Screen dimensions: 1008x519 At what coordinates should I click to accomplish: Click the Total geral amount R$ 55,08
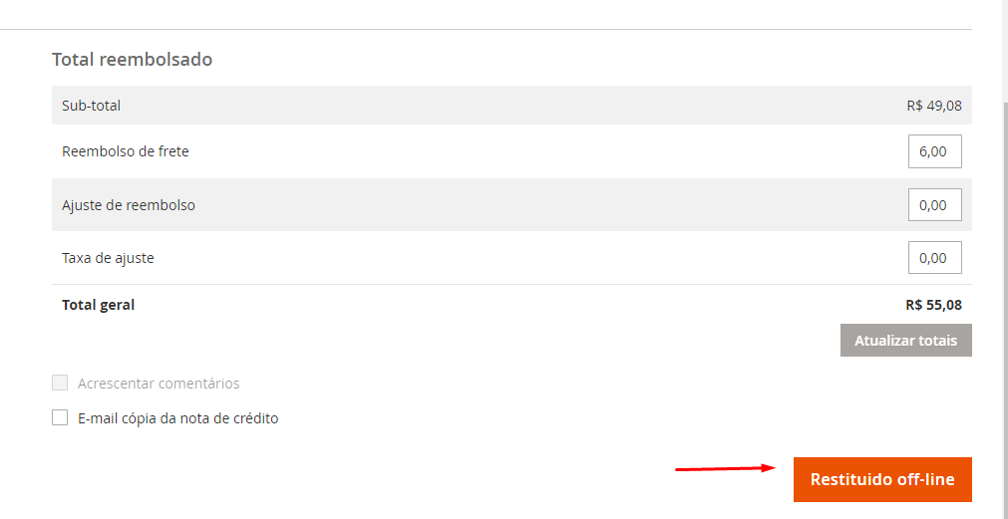coord(933,305)
